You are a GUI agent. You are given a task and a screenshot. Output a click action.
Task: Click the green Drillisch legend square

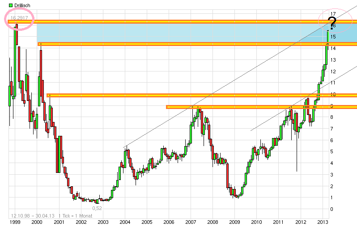pyautogui.click(x=10, y=5)
